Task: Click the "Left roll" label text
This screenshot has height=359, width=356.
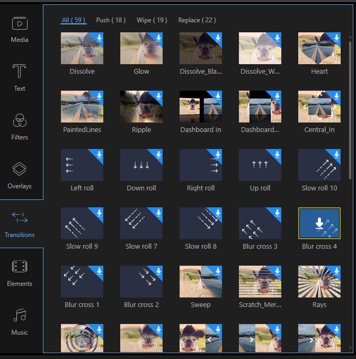Action: (x=82, y=188)
